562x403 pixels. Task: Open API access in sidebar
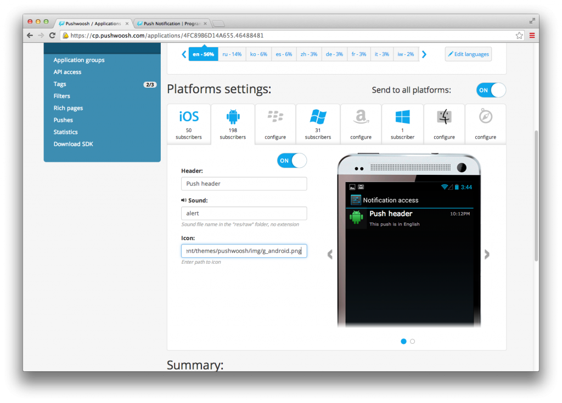click(68, 72)
